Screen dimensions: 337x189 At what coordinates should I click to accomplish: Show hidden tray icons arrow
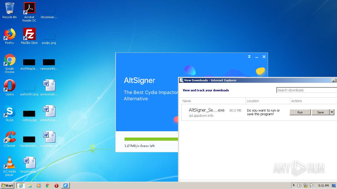pyautogui.click(x=294, y=186)
